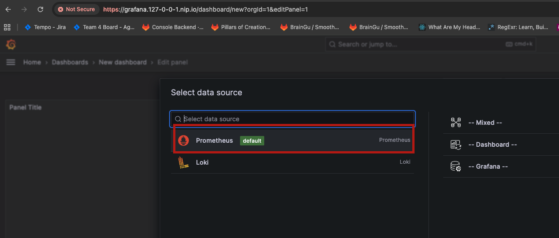Focus the browser address bar URL
Viewport: 559px width, 238px height.
(205, 9)
